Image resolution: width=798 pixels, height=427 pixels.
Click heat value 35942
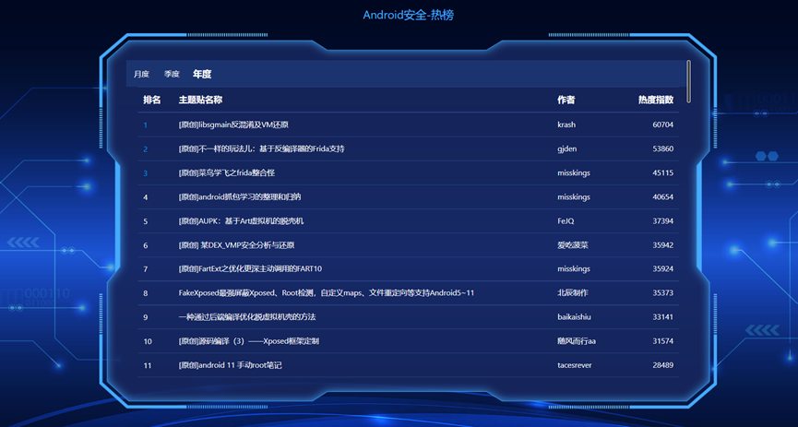(x=662, y=245)
